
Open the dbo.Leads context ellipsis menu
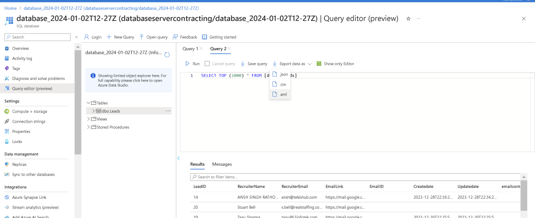click(168, 111)
